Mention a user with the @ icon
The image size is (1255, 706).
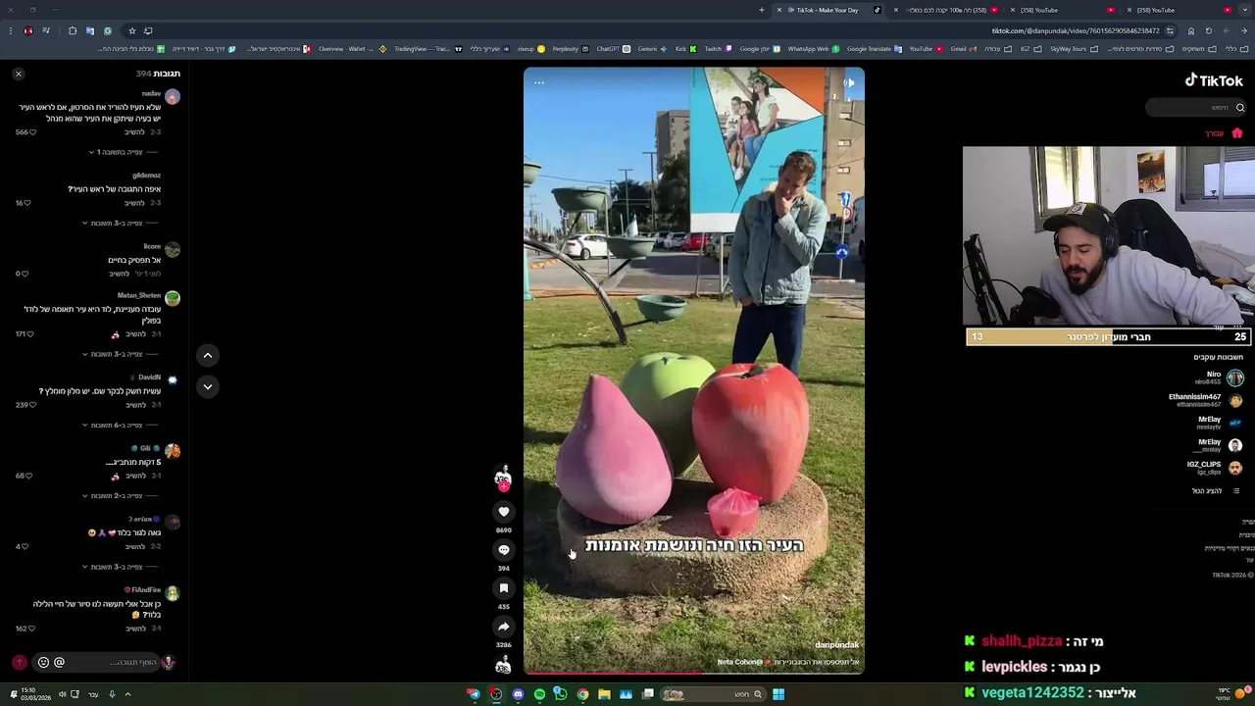coord(59,663)
